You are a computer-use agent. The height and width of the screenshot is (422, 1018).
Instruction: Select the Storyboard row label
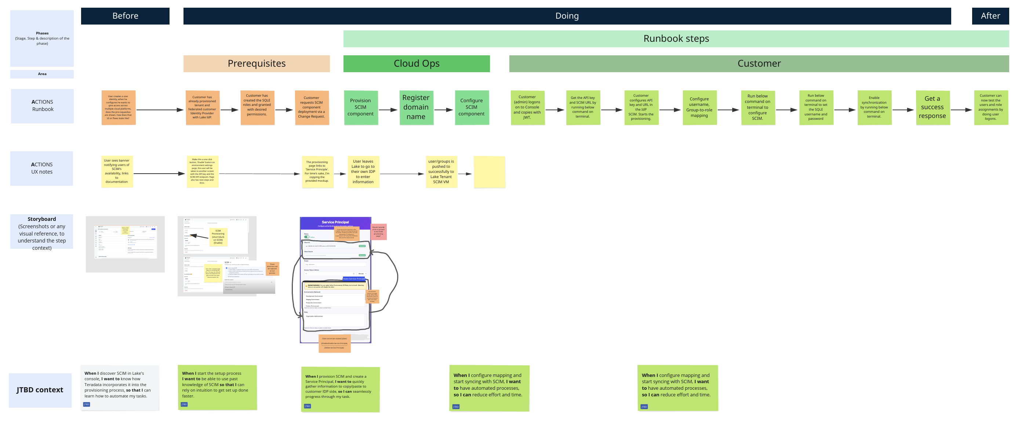click(x=42, y=232)
